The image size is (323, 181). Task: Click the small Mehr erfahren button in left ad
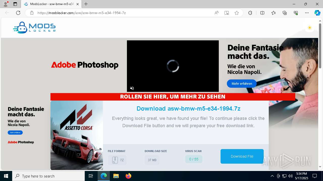pos(15,132)
